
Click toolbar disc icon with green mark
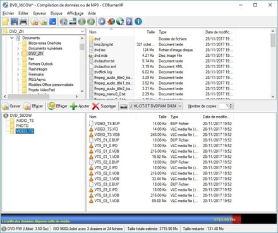[x=44, y=21]
